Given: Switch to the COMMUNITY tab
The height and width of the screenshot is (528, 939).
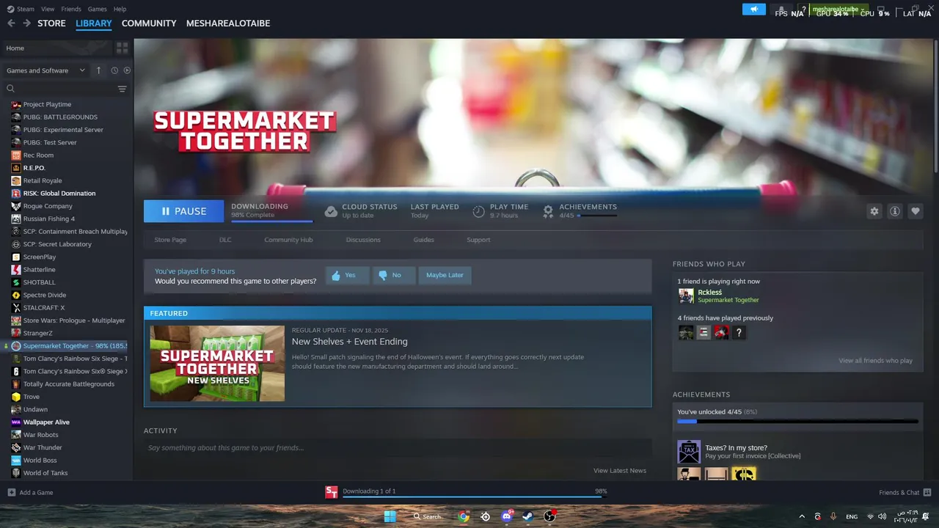Looking at the screenshot, I should point(149,23).
